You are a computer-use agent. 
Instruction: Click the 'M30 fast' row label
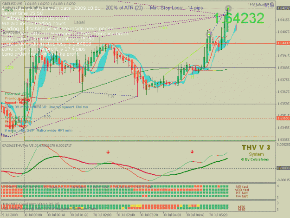[x=242, y=190]
